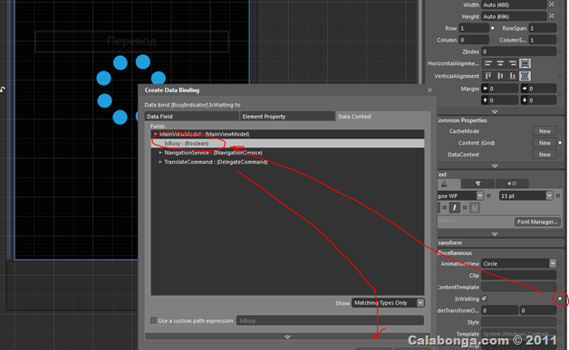Open Row property advanced options marker
This screenshot has height=350, width=569.
pyautogui.click(x=492, y=28)
